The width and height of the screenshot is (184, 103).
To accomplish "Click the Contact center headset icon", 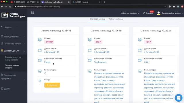I will pos(122,13).
